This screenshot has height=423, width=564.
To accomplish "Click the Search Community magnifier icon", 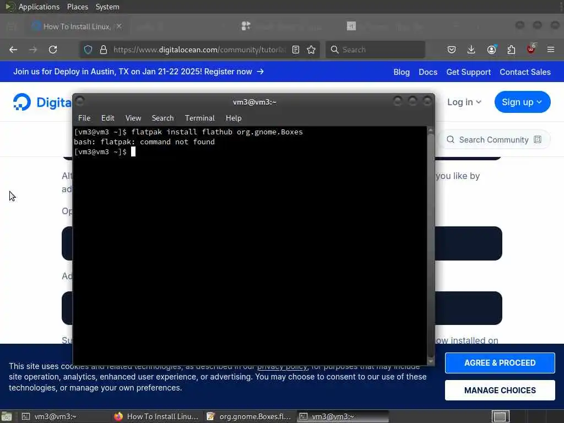I will point(451,139).
